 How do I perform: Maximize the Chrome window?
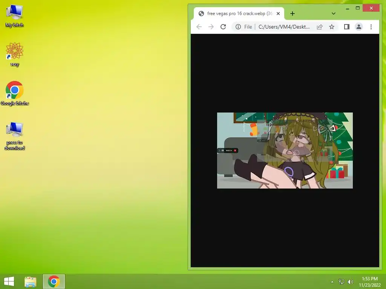tap(358, 8)
